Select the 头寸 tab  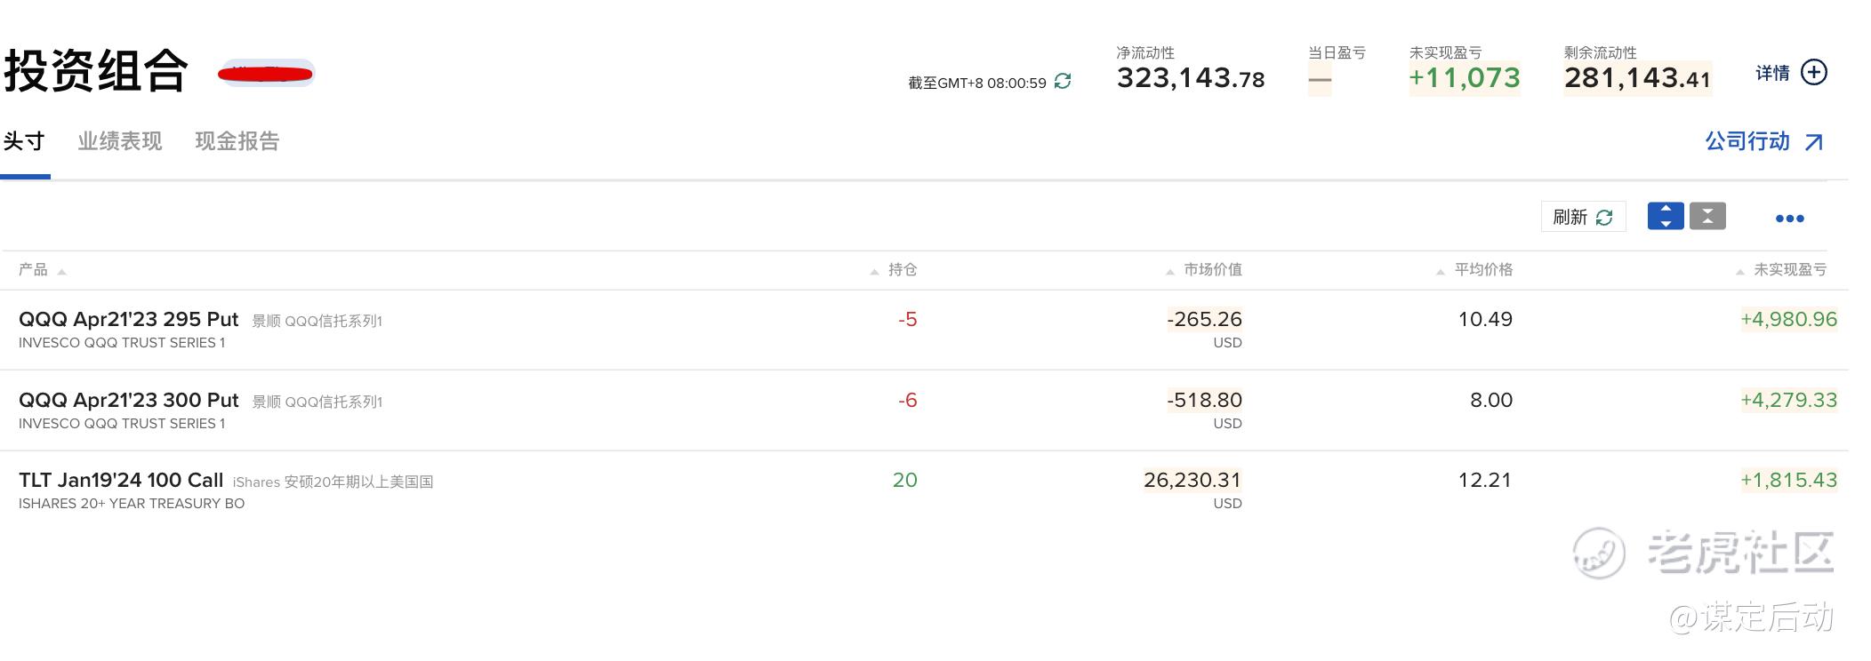[x=24, y=142]
